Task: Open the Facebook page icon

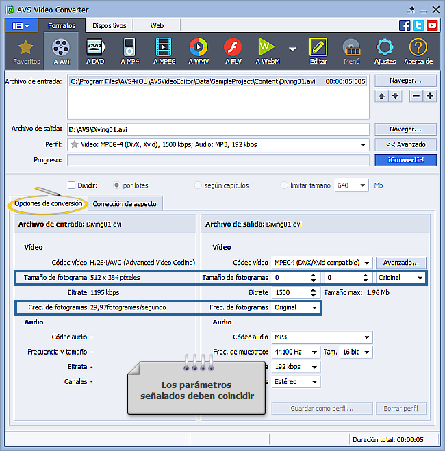Action: tap(405, 25)
